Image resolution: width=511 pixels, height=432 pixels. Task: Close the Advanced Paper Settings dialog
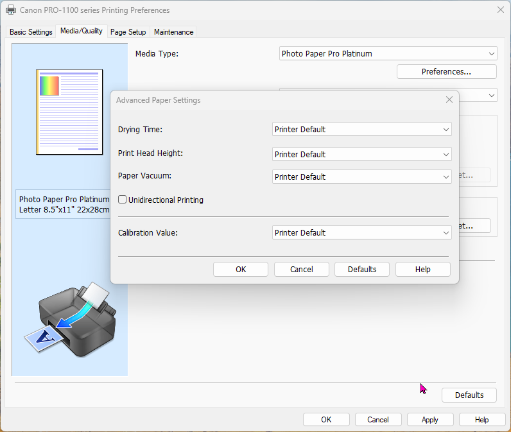click(x=449, y=100)
